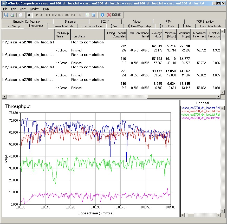This screenshot has width=227, height=224.
Task: Switch to the Transaction Rate tab
Action: click(63, 26)
